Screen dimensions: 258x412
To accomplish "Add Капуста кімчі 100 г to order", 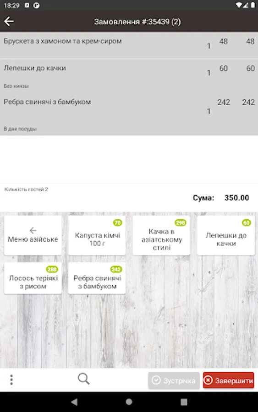I will click(97, 235).
